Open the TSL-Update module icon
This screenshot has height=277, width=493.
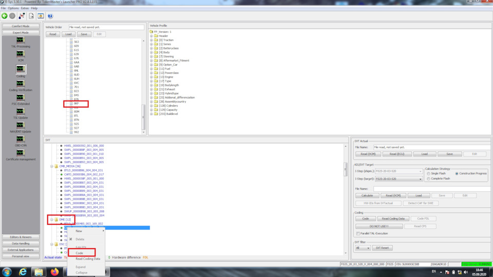[x=21, y=111]
